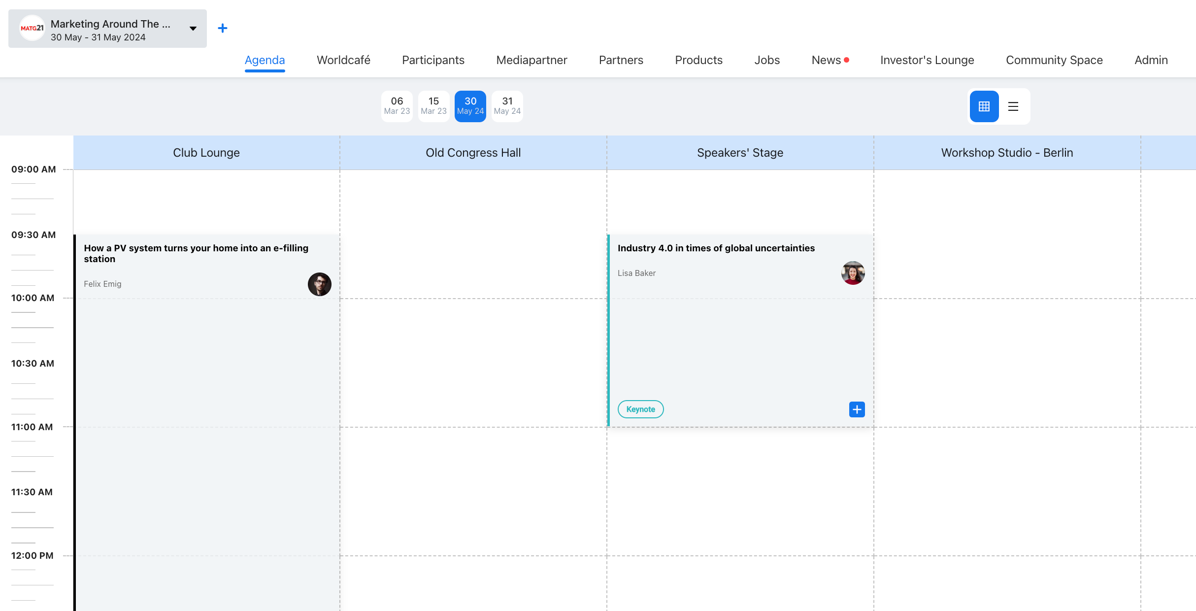
Task: Open Industry 4.0 global uncertainties session
Action: point(716,248)
